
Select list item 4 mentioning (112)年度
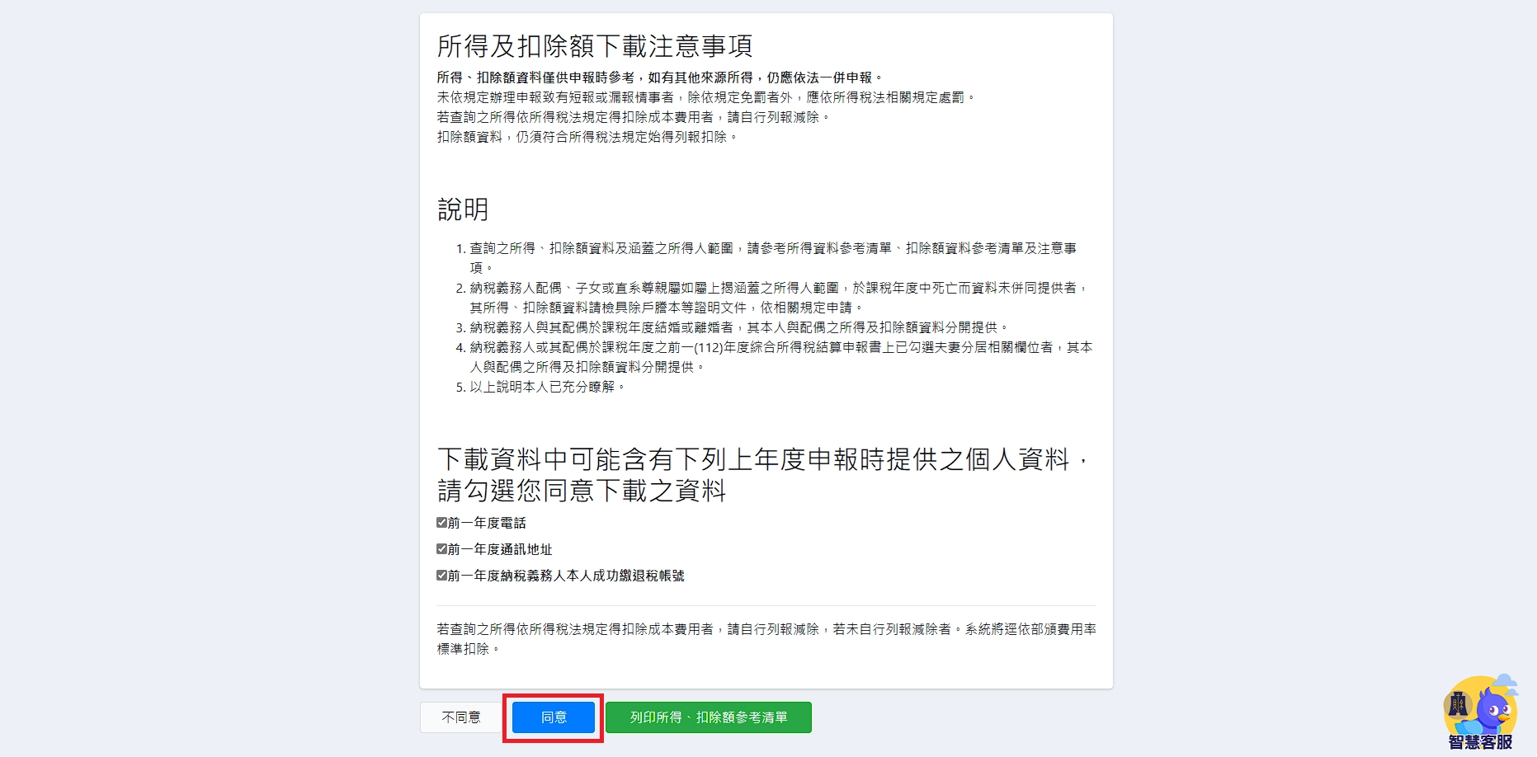pos(775,357)
